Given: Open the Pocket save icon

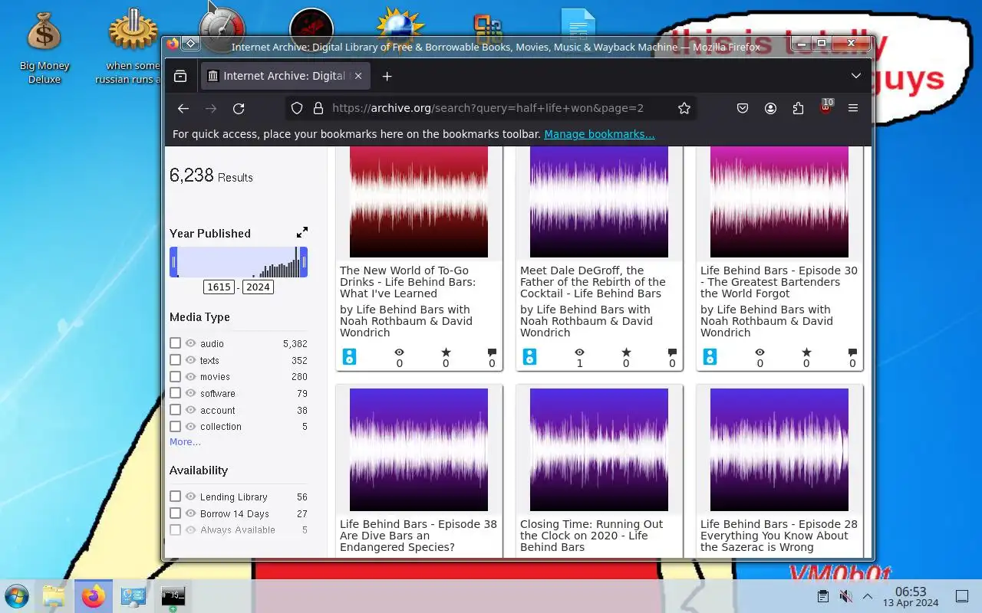Looking at the screenshot, I should 743,109.
